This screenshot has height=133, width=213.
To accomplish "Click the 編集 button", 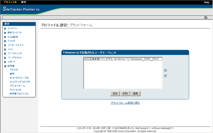I will tap(135, 93).
